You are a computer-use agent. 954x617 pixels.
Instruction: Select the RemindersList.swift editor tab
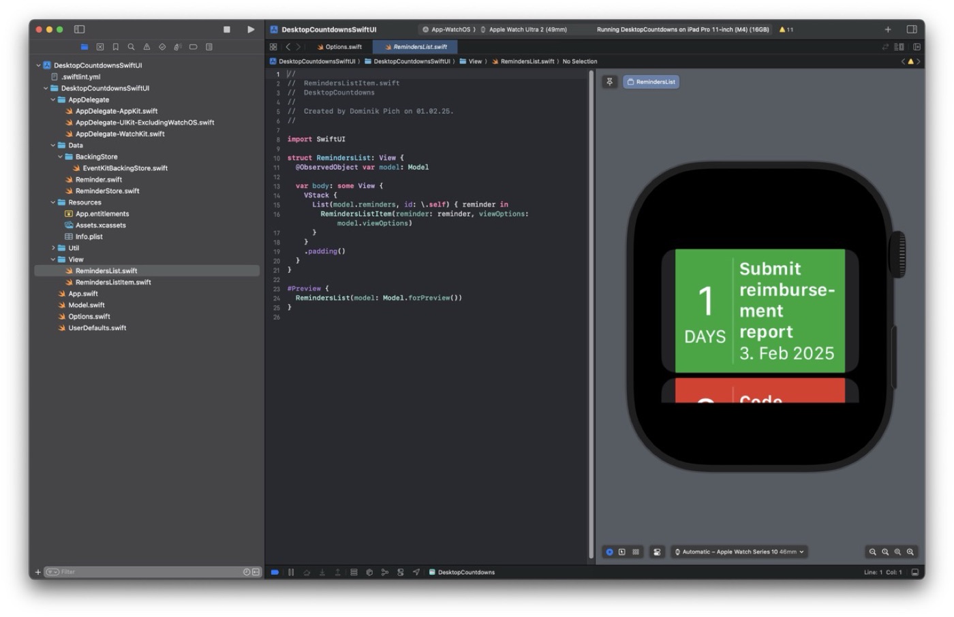tap(416, 47)
